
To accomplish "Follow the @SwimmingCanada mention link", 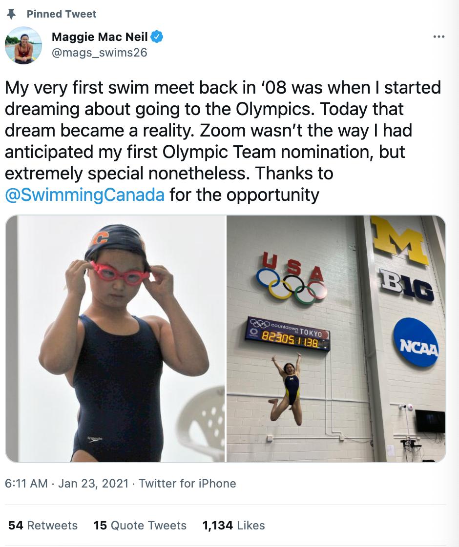I will click(84, 195).
